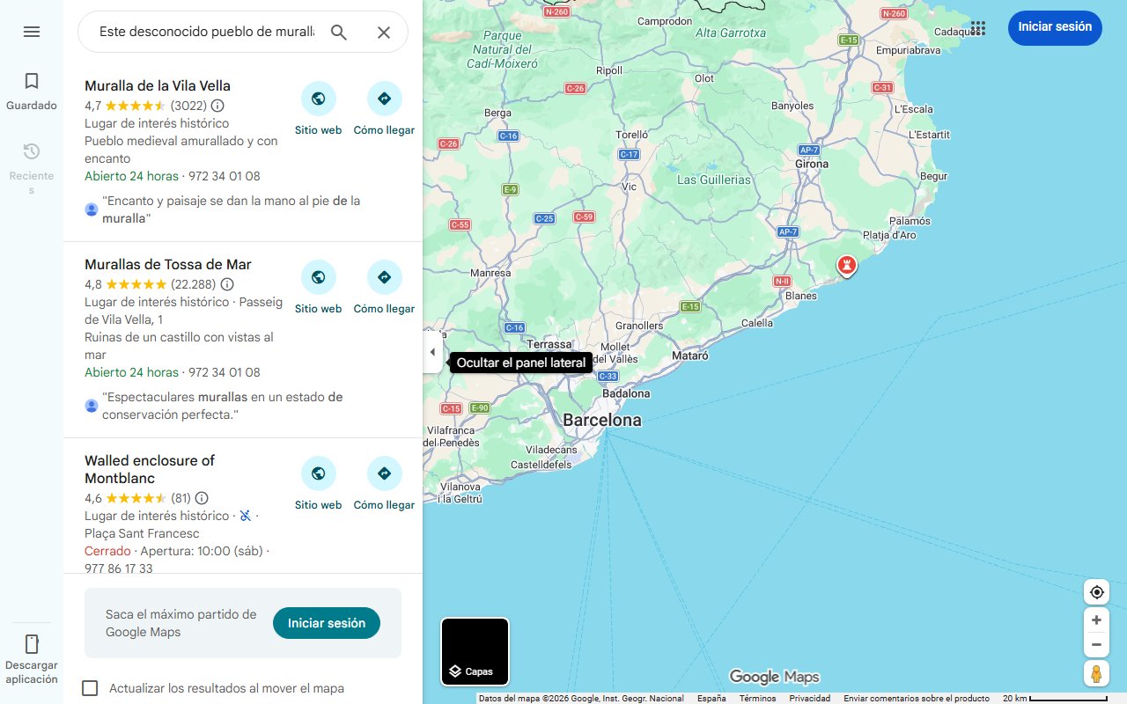Click the search magnifier icon

coord(339,32)
